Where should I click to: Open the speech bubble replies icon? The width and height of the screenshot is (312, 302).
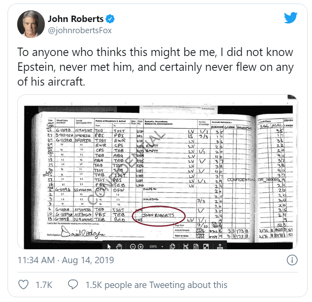pyautogui.click(x=73, y=284)
